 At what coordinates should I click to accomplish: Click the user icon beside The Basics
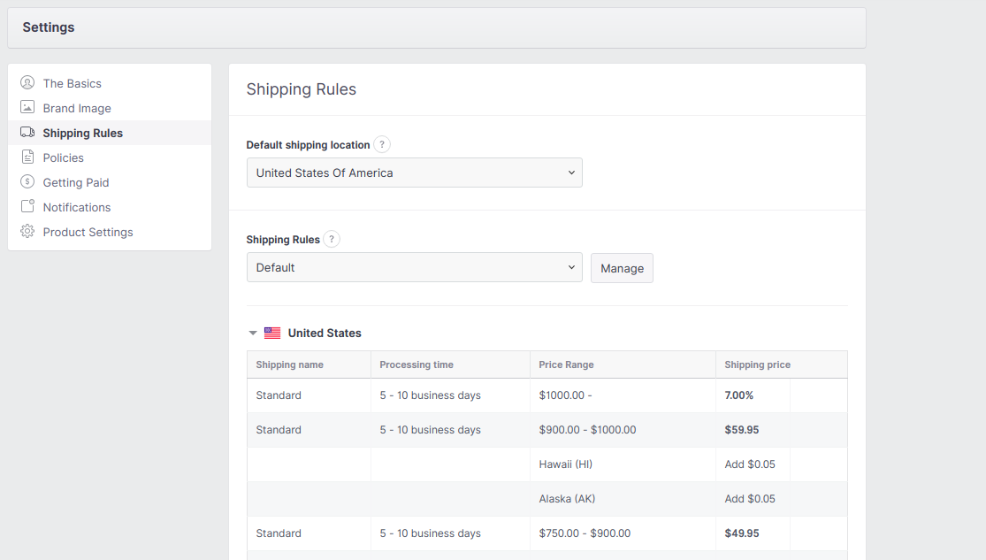(27, 83)
